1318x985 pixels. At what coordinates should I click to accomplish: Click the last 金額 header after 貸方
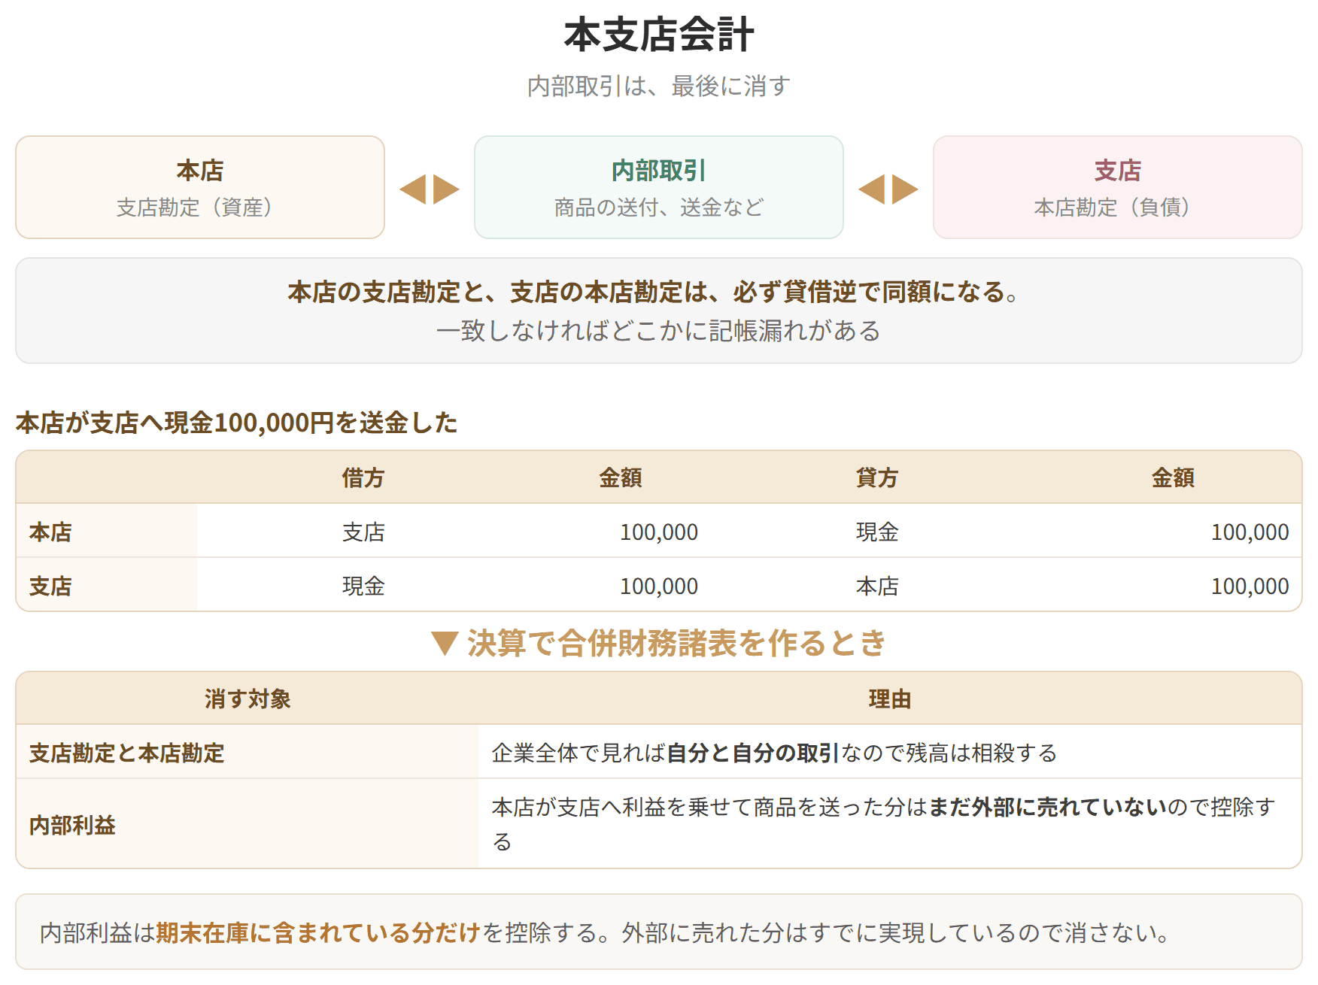pos(1173,477)
